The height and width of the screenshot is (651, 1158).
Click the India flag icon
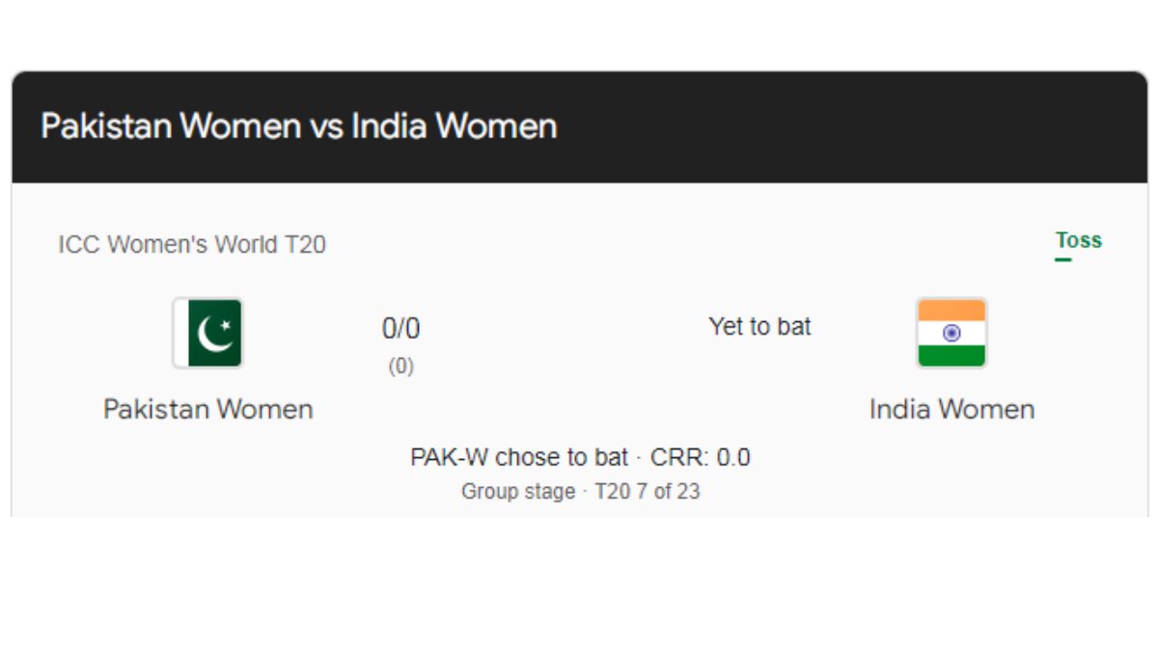tap(951, 333)
